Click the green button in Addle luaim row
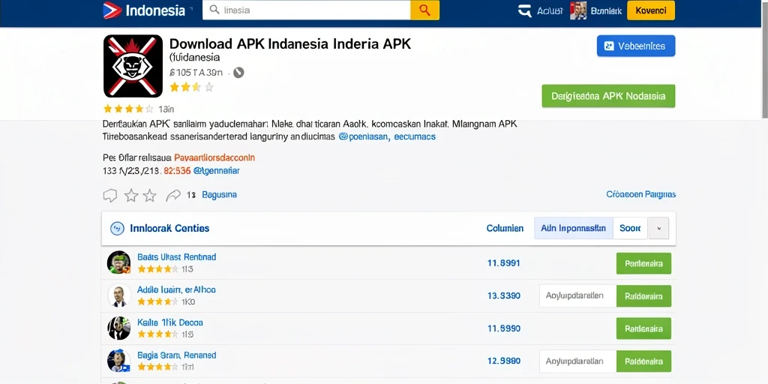 click(643, 295)
